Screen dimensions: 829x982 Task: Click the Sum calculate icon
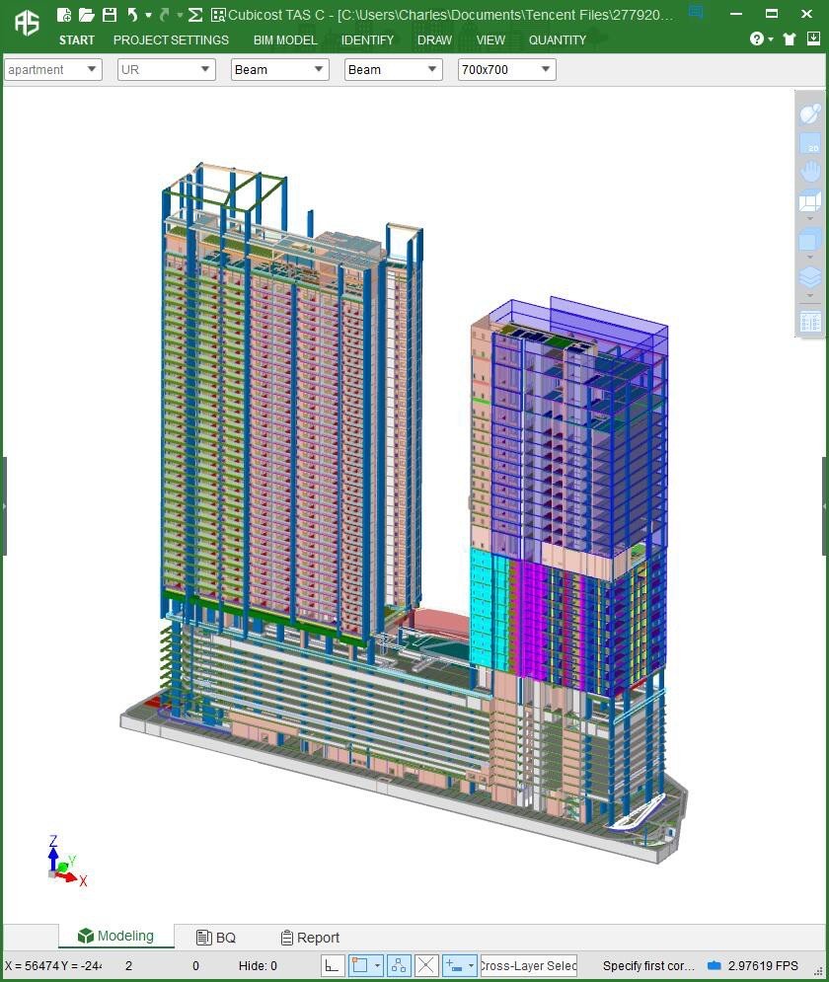coord(195,15)
